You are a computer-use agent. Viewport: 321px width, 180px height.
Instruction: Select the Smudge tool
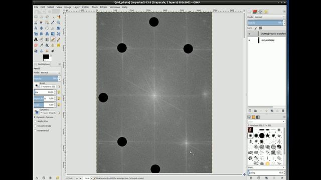(47, 51)
